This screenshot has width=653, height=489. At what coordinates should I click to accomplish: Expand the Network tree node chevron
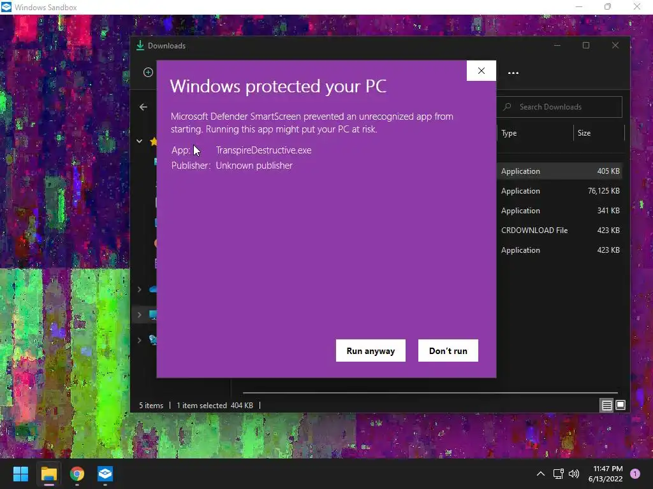click(140, 340)
